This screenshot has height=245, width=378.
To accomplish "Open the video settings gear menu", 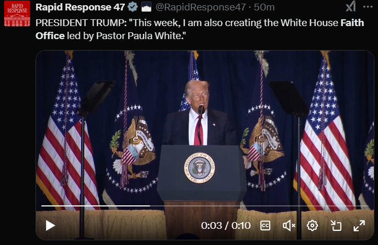I will 312,226.
